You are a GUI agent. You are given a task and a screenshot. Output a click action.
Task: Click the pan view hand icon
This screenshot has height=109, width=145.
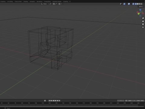tap(143, 21)
